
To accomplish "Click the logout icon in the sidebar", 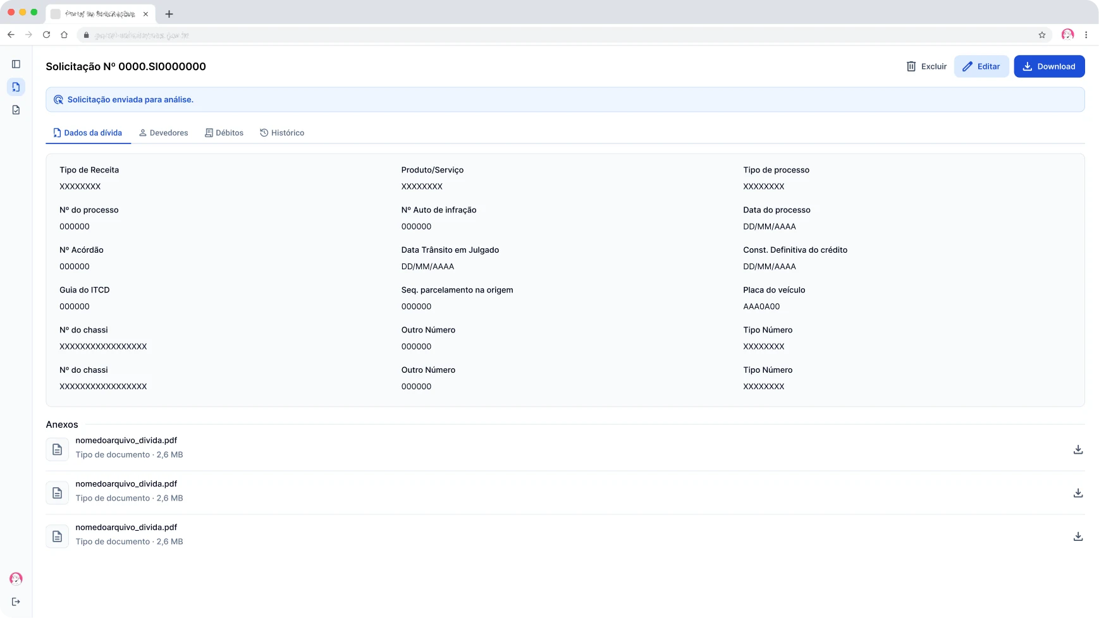I will click(x=16, y=602).
